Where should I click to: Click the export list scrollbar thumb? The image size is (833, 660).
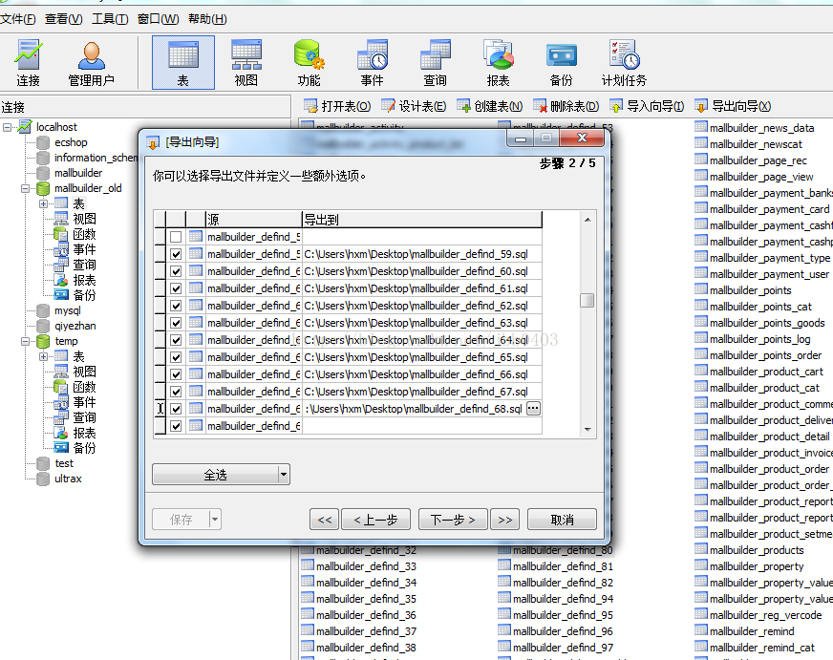(x=587, y=300)
